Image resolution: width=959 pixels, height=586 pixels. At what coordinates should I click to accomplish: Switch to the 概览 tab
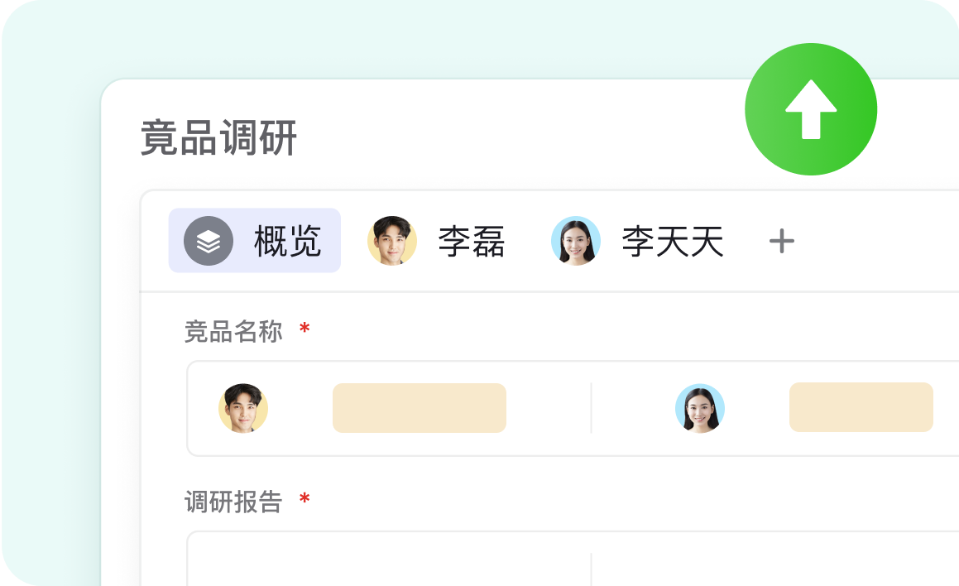[286, 242]
